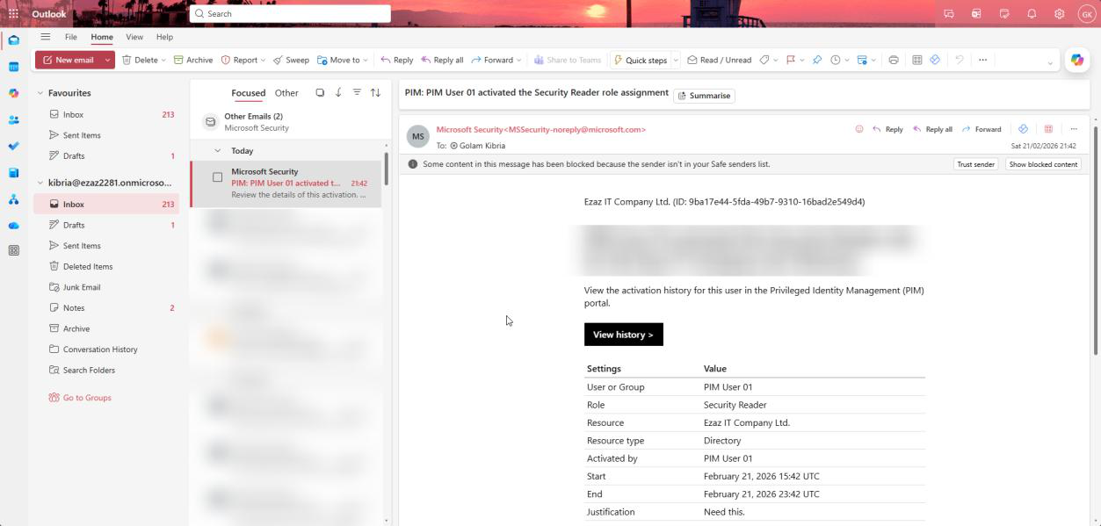1101x526 pixels.
Task: Open More apps grid icon in rail
Action: [13, 250]
